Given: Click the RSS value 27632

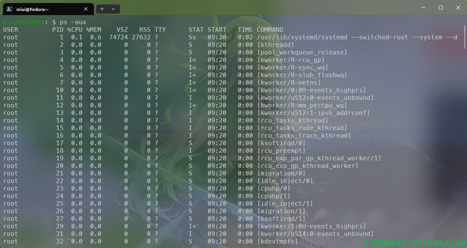Looking at the screenshot, I should coord(141,37).
